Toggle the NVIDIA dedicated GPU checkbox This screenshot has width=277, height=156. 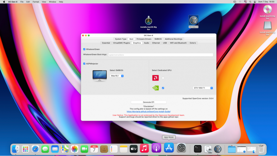[x=163, y=88]
